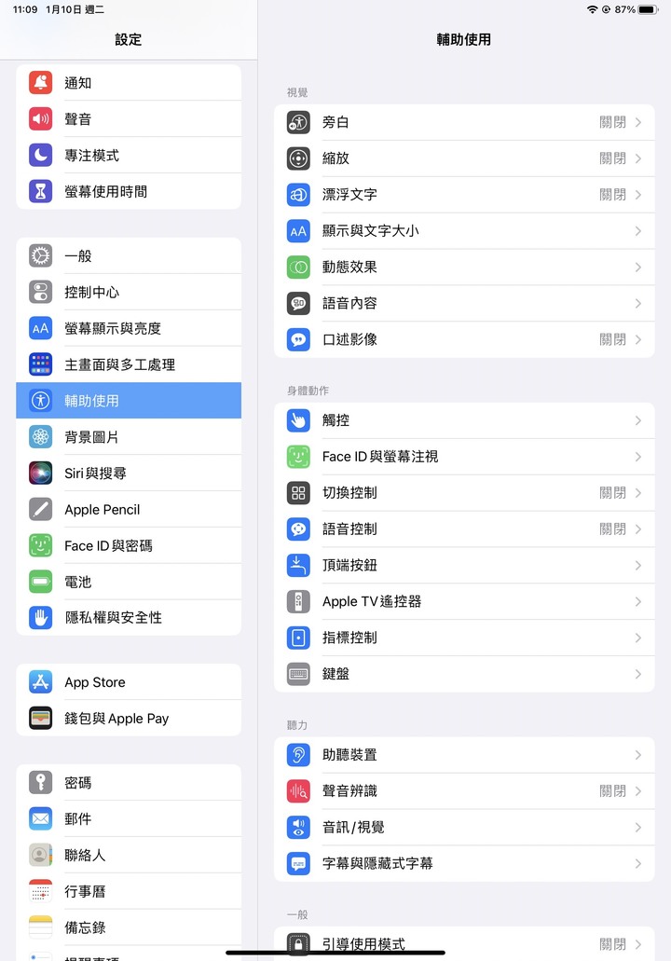Open 語音控制 showing 關閉 status
Viewport: 671px width, 961px height.
[464, 529]
